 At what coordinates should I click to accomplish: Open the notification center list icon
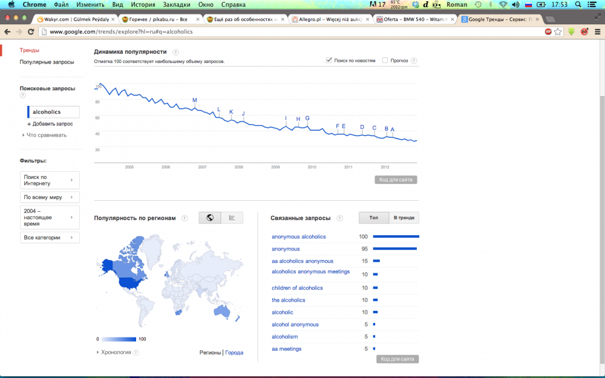[592, 5]
